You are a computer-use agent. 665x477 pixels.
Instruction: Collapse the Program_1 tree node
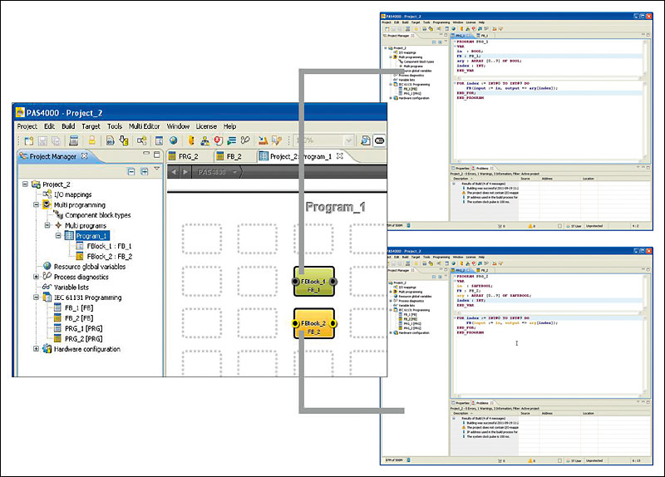58,236
